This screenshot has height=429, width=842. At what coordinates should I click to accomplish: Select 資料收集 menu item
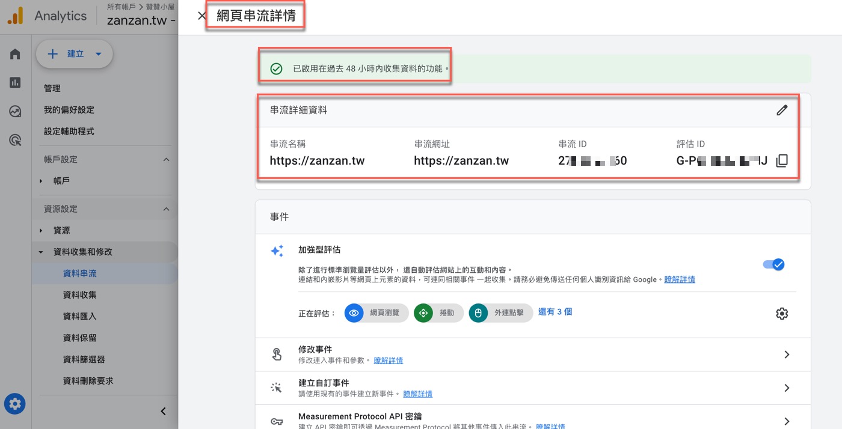[80, 295]
